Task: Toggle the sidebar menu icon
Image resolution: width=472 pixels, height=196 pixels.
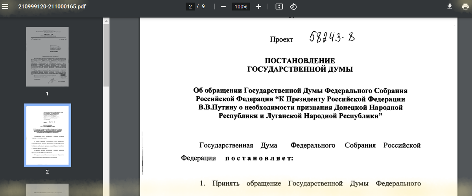Action: pyautogui.click(x=5, y=7)
